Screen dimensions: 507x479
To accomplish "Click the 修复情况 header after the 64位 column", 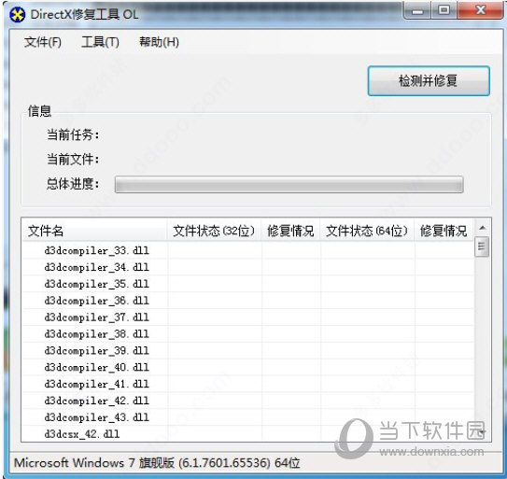I will [444, 231].
